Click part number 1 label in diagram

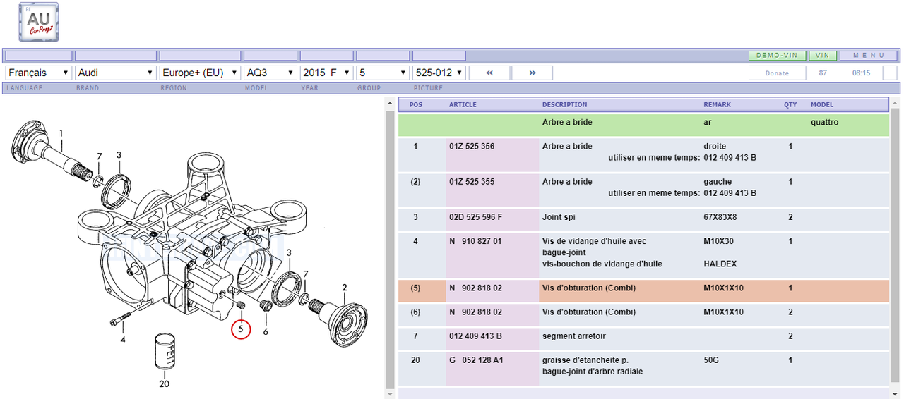pyautogui.click(x=61, y=133)
